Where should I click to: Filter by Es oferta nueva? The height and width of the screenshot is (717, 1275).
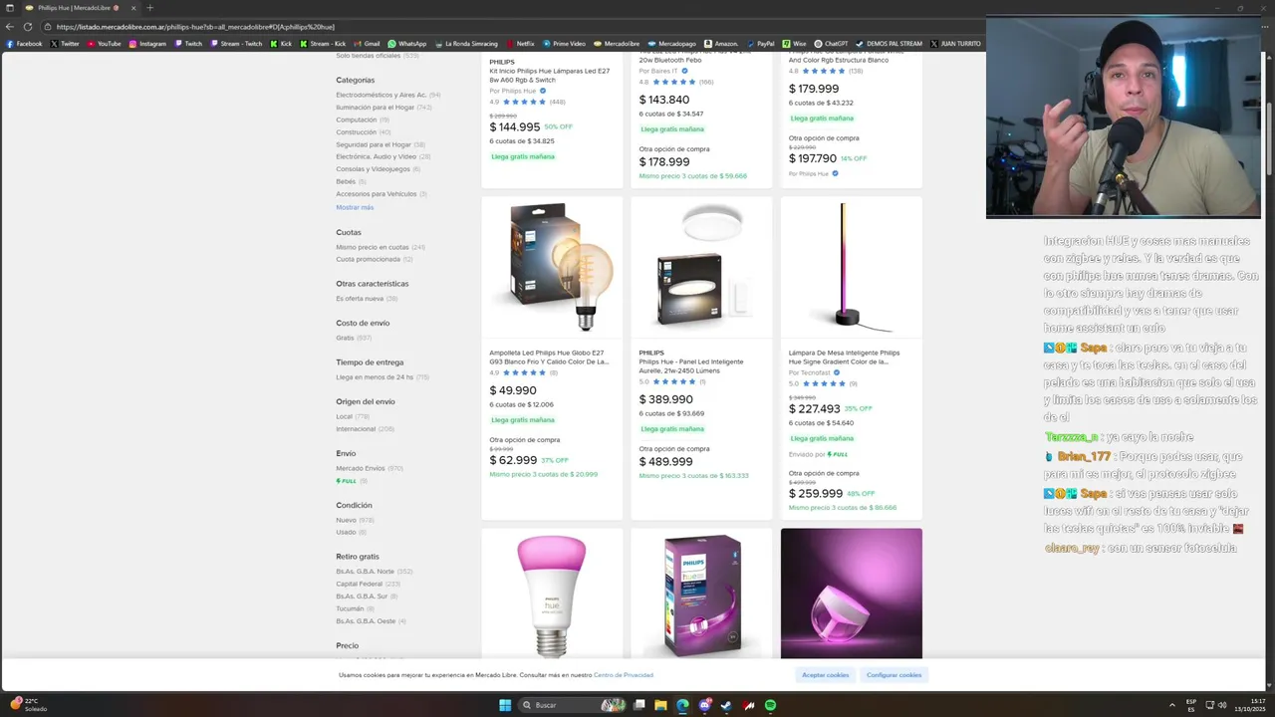(367, 299)
